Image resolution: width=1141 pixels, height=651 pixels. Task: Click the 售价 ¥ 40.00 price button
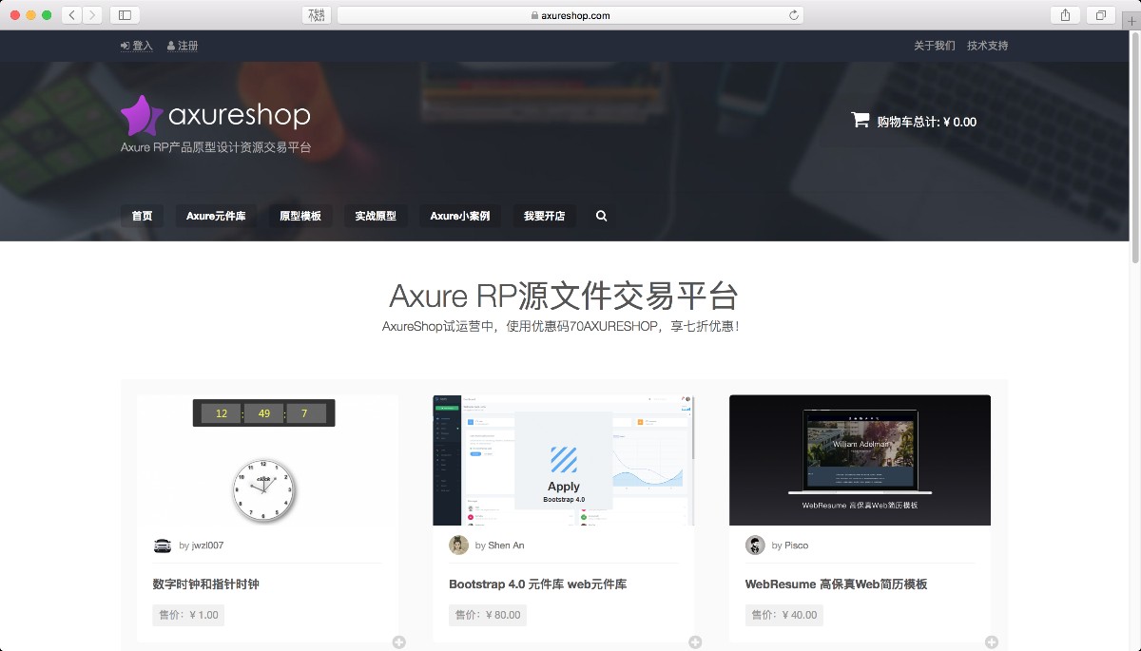click(784, 615)
